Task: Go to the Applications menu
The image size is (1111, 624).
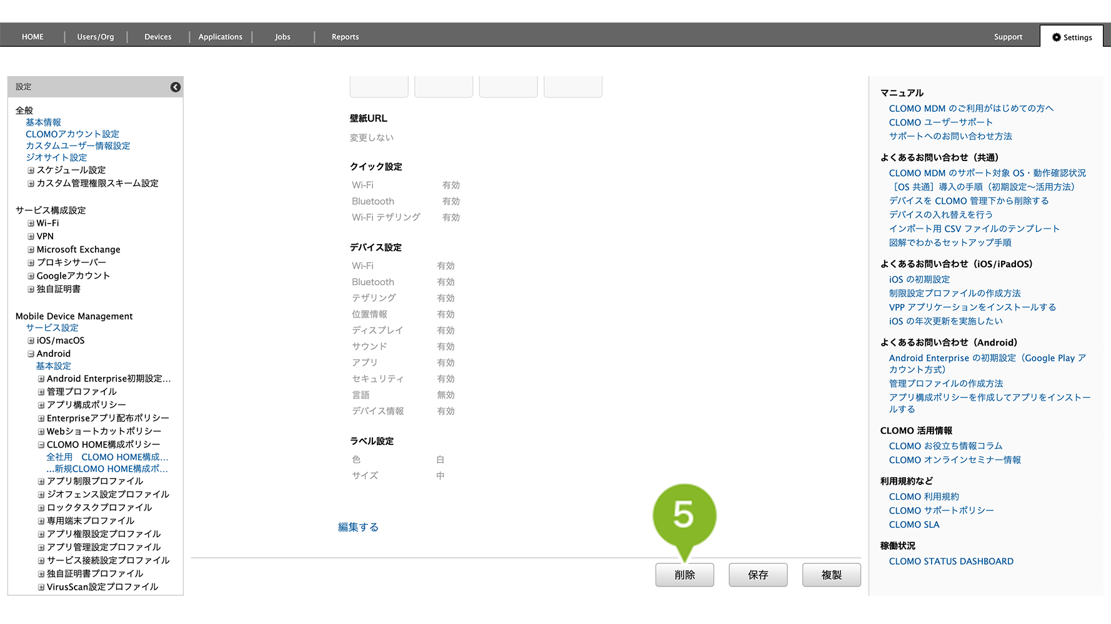Action: click(220, 37)
